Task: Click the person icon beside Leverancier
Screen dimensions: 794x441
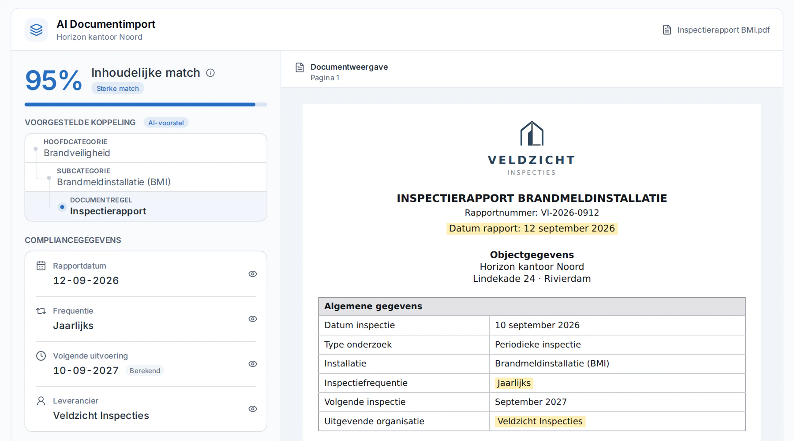Action: tap(41, 401)
